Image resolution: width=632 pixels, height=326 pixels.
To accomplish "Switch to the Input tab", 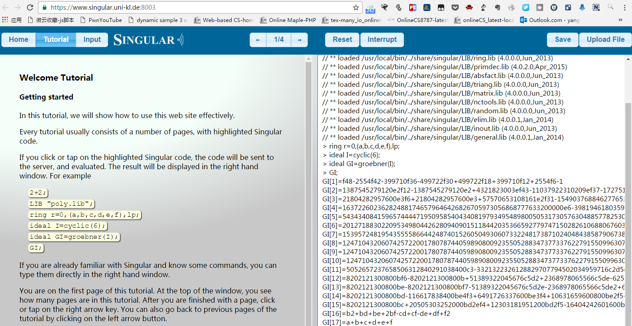I will [92, 39].
